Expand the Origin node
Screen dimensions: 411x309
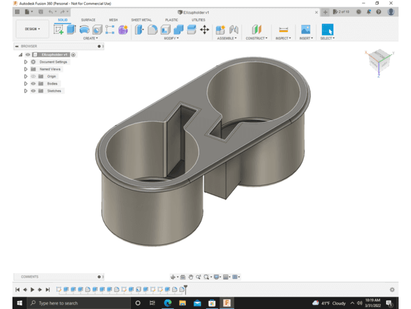[x=26, y=77]
